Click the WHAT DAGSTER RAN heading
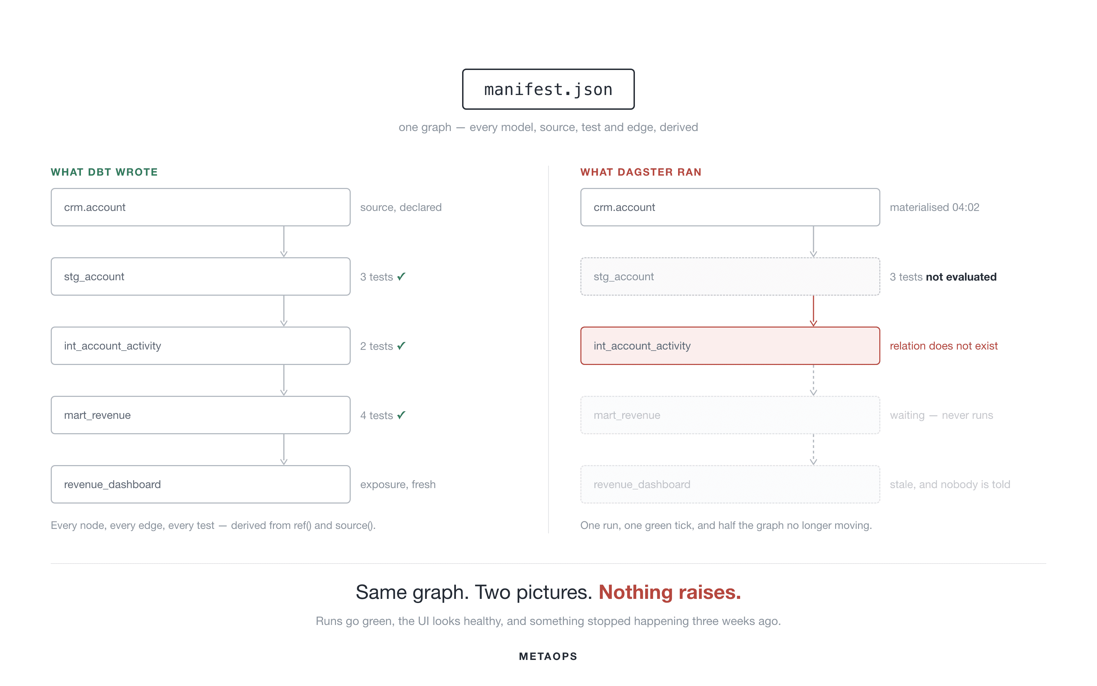Image resolution: width=1097 pixels, height=686 pixels. coord(640,172)
